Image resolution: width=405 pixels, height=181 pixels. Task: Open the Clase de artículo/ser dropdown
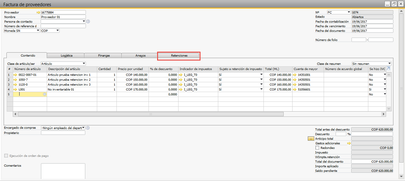pos(84,64)
